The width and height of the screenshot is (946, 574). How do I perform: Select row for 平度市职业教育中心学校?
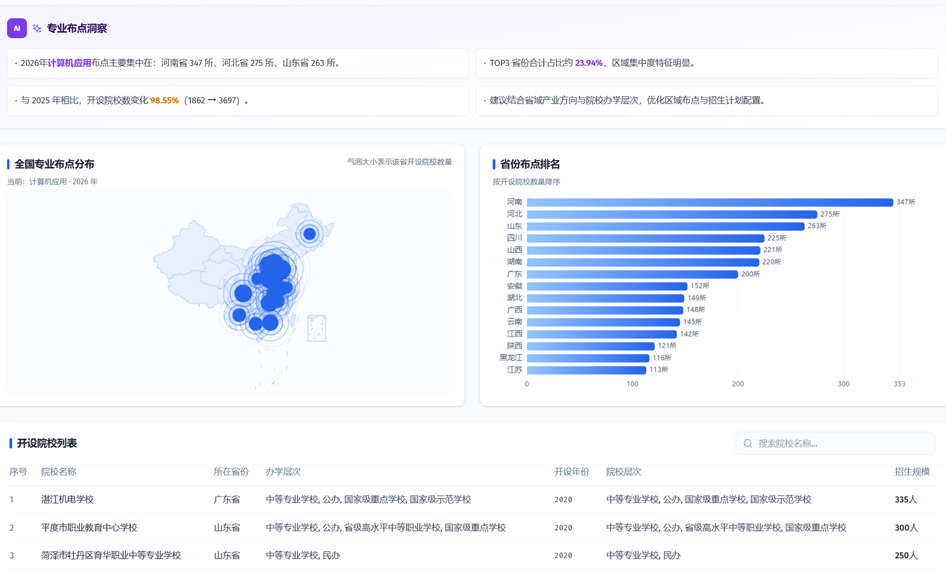[x=89, y=527]
